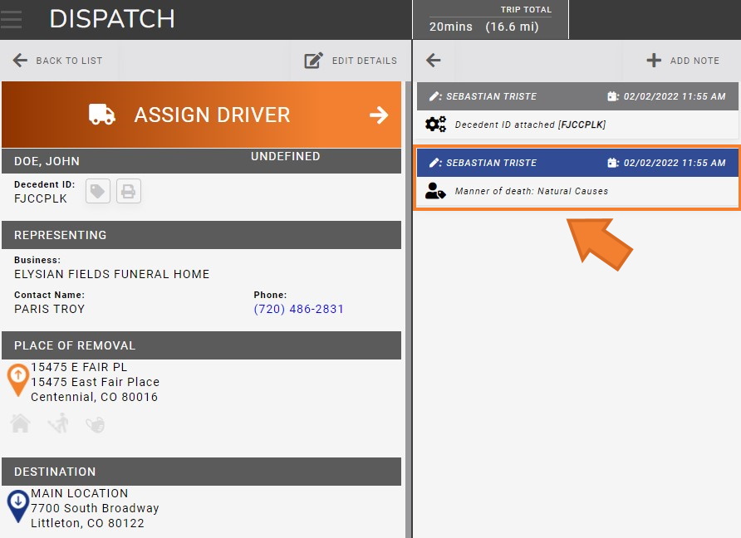This screenshot has width=741, height=538.
Task: Click Littleton, CO 80122 text
Action: tap(87, 523)
